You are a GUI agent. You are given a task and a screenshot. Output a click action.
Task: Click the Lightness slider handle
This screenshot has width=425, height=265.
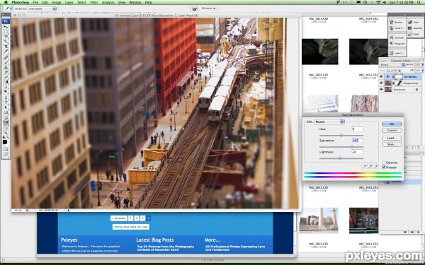(340, 158)
